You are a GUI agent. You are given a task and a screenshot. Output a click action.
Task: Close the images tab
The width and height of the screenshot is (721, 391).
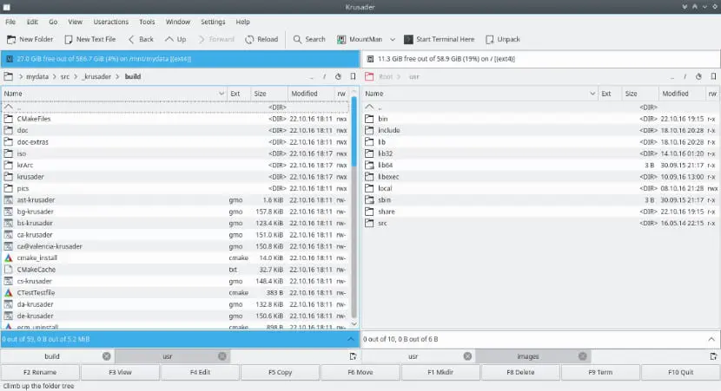583,356
